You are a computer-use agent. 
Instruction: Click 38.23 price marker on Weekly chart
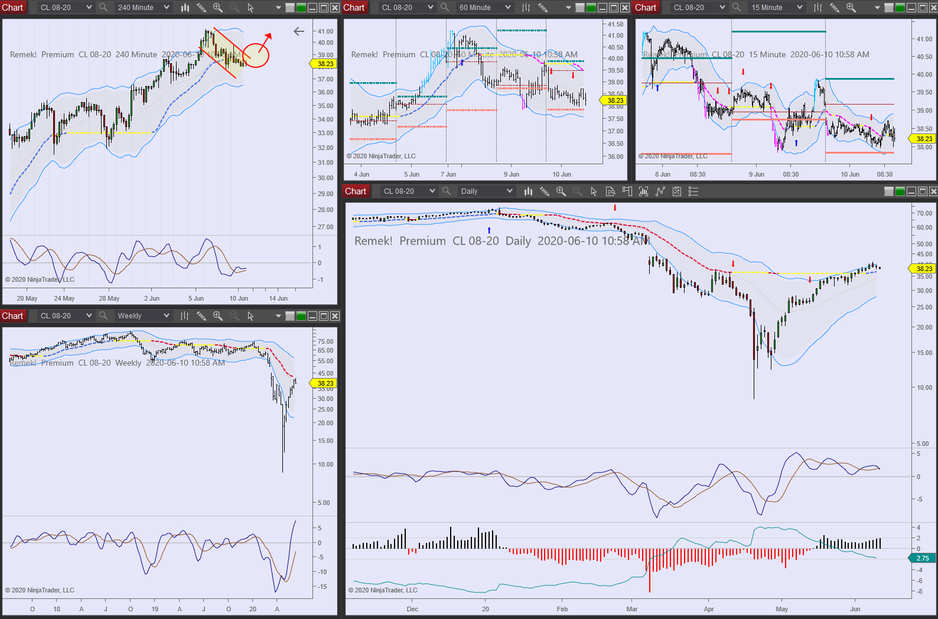point(324,383)
